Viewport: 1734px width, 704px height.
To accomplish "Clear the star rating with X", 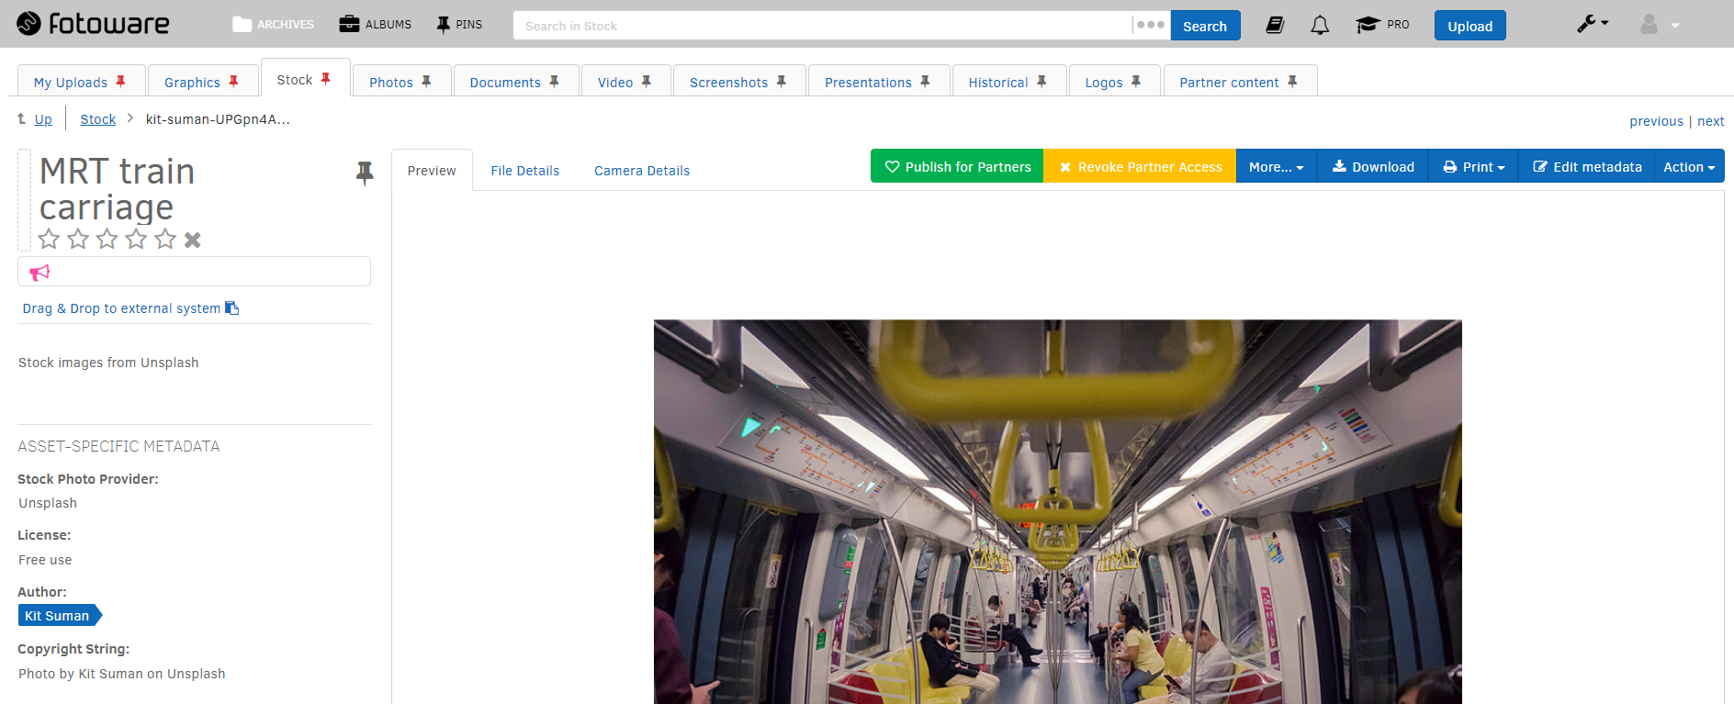I will (192, 240).
